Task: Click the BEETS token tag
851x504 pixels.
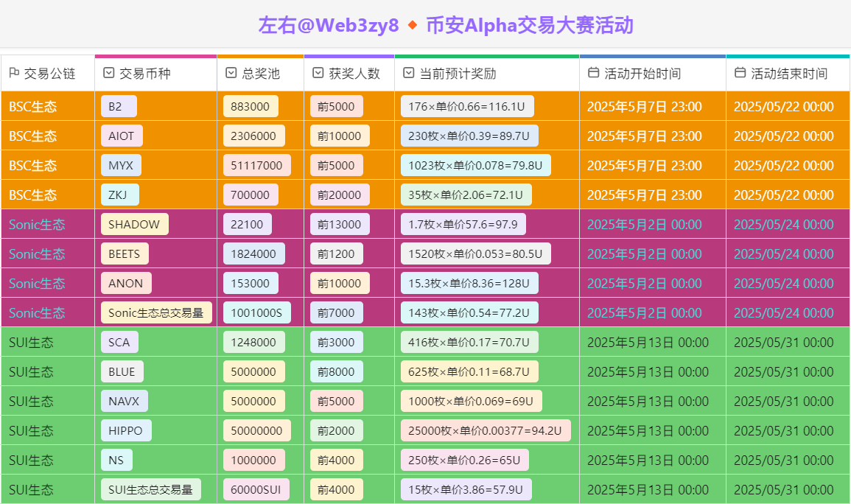Action: [125, 254]
